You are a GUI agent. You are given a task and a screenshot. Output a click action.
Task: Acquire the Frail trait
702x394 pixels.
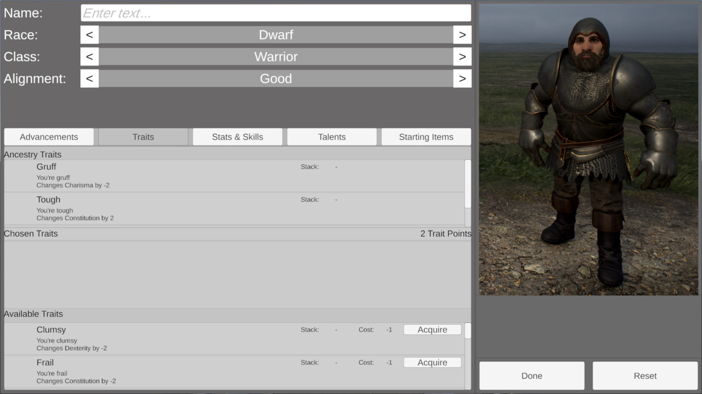432,362
